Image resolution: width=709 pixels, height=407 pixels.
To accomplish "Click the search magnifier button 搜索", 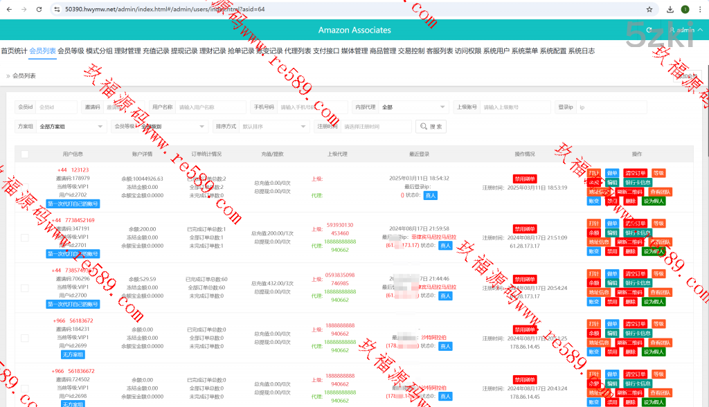I will pos(431,127).
